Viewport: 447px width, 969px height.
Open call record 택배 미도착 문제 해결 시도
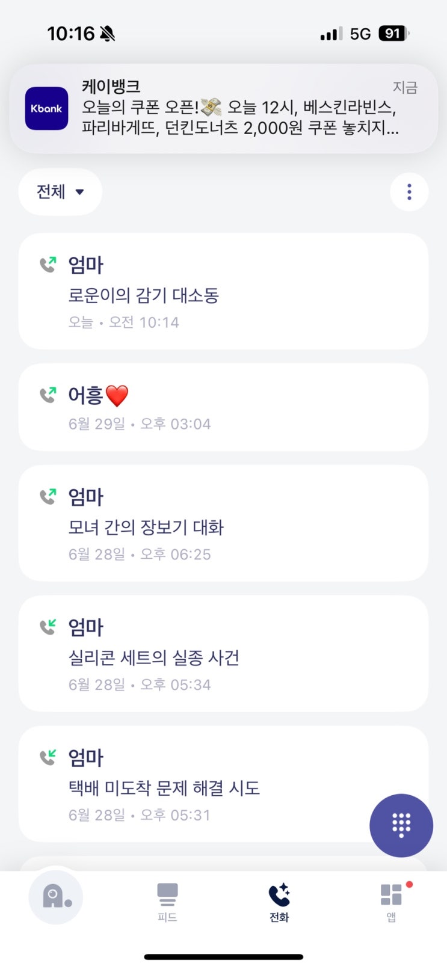coord(223,784)
